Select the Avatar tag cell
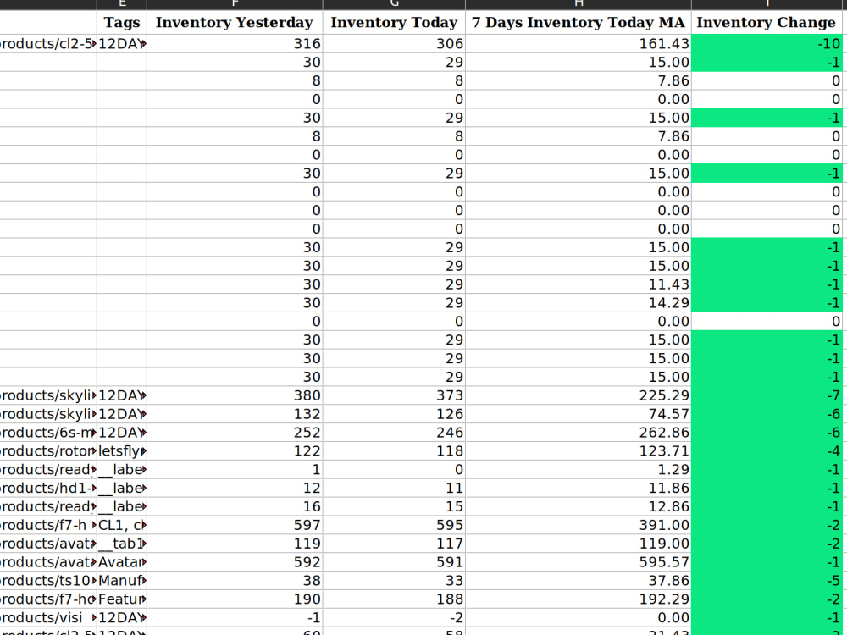 tap(121, 562)
